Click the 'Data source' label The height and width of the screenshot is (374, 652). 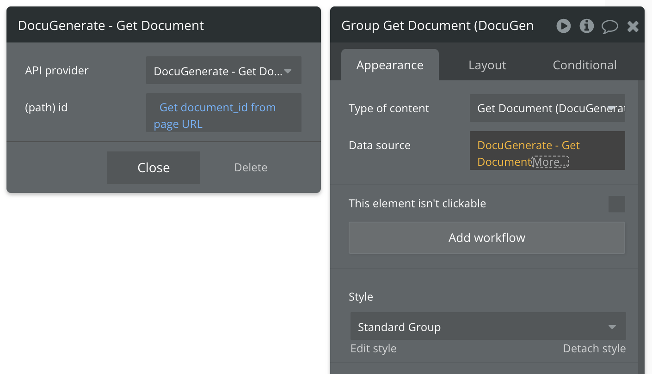tap(380, 145)
